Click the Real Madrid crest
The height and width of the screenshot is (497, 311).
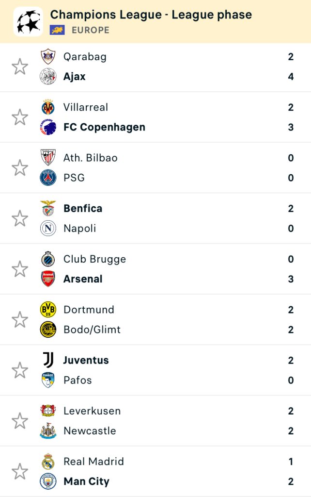48,462
